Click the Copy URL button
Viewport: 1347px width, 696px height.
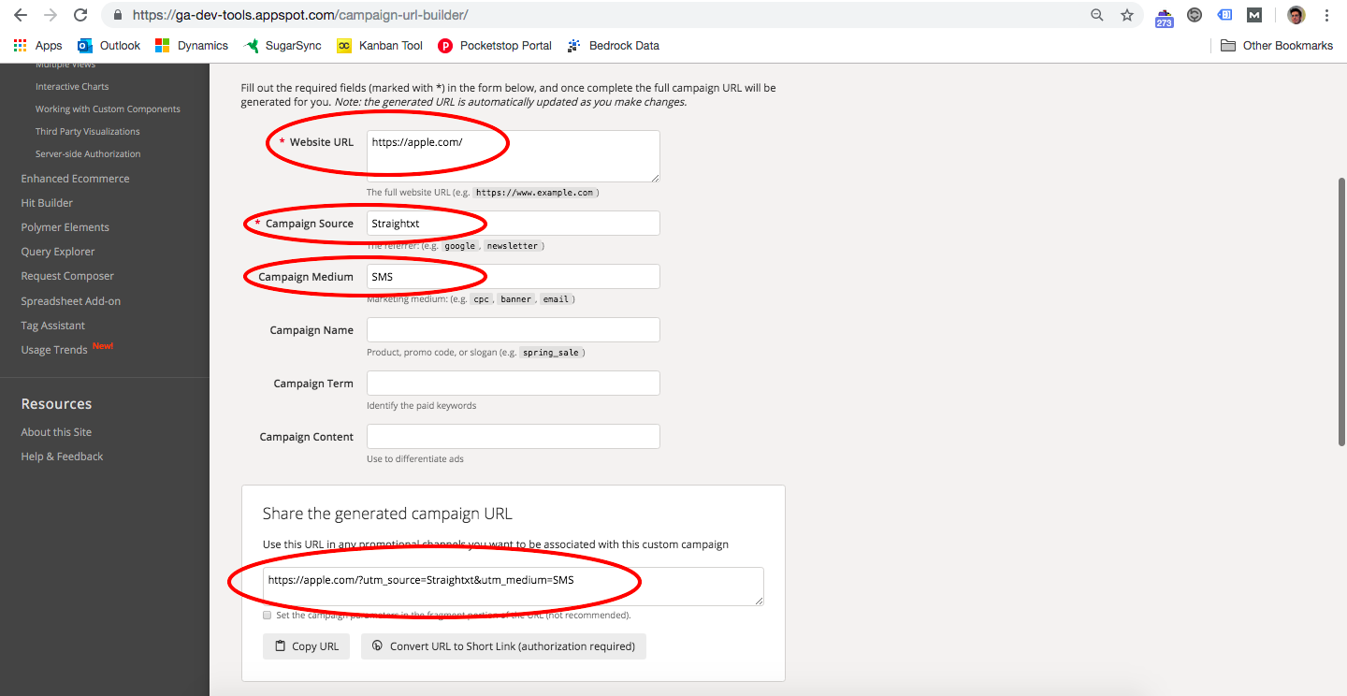click(306, 645)
